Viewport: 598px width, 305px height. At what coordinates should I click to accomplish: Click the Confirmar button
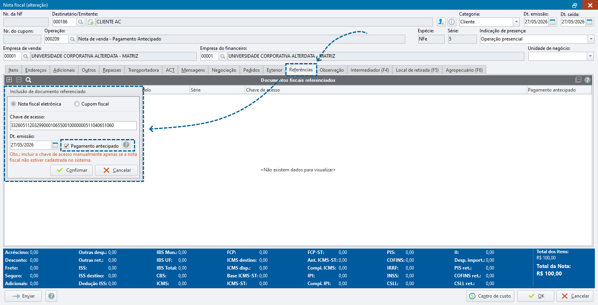72,170
